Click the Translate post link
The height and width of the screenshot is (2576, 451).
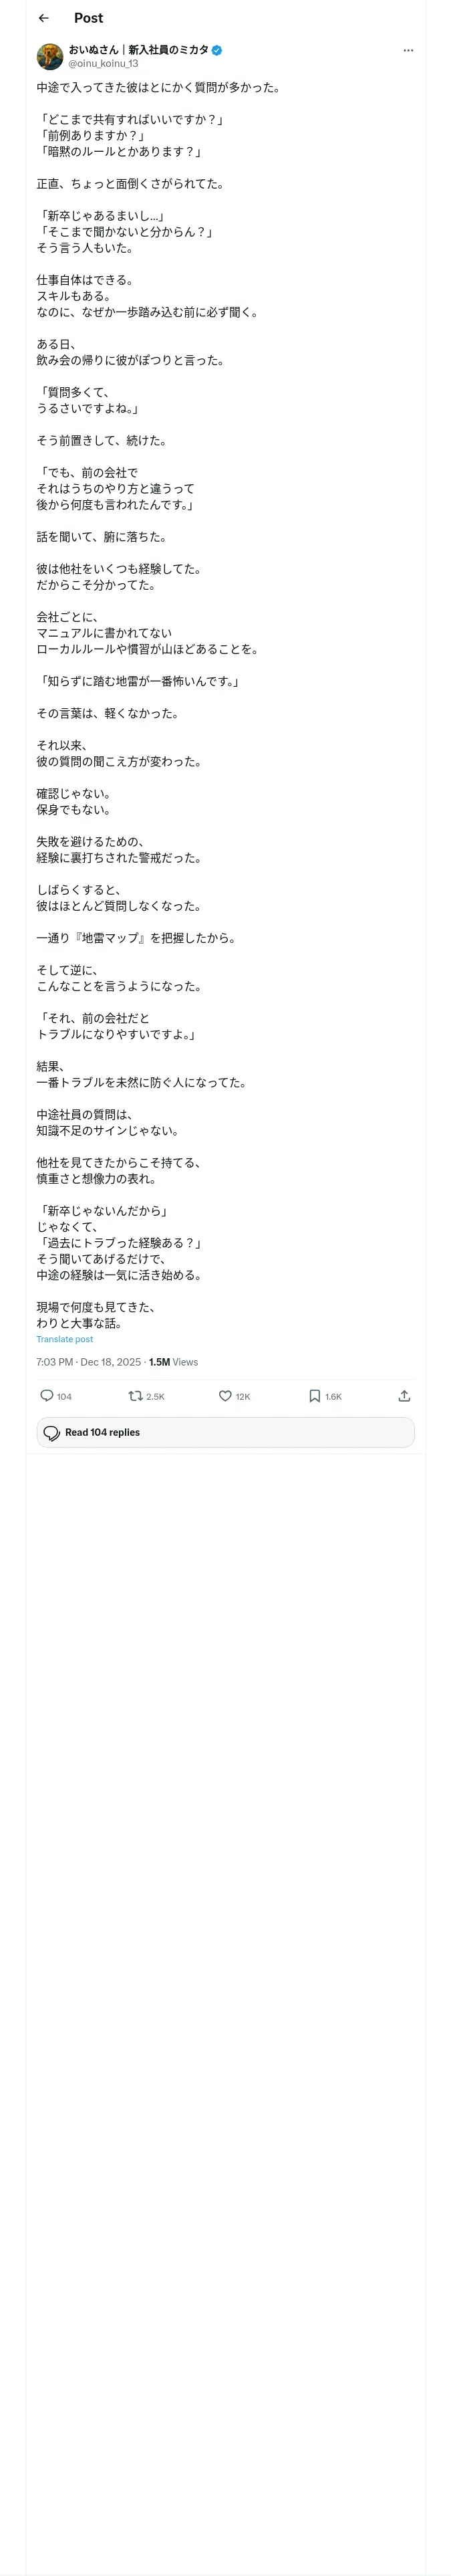(64, 1339)
